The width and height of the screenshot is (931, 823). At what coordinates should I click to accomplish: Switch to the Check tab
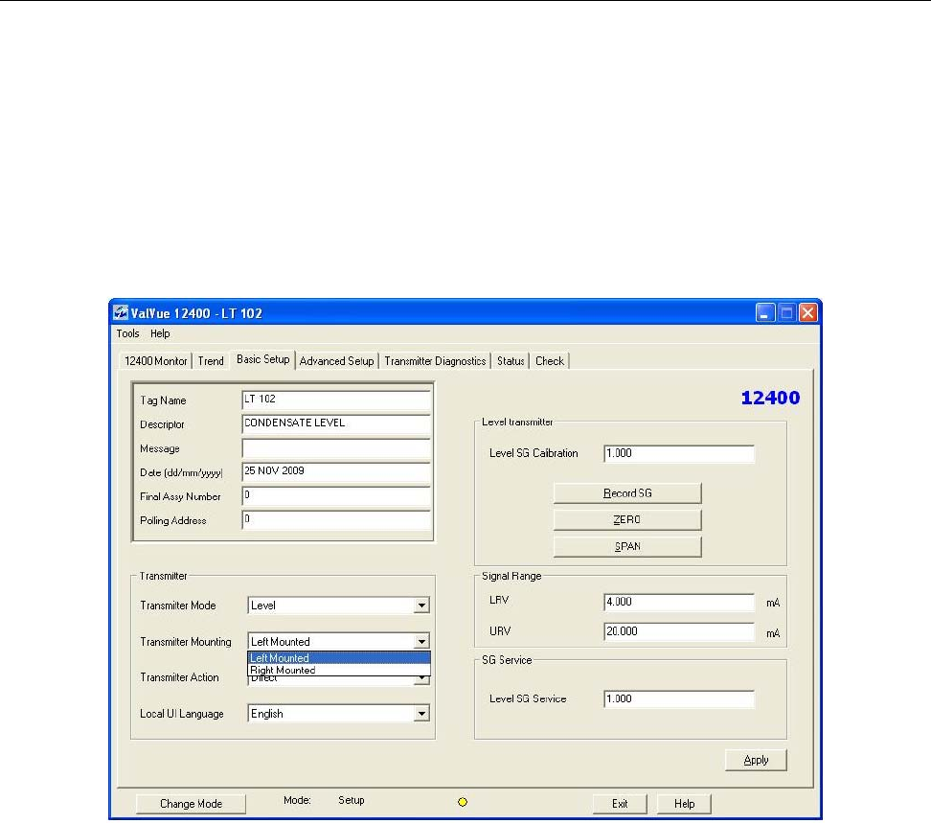550,361
